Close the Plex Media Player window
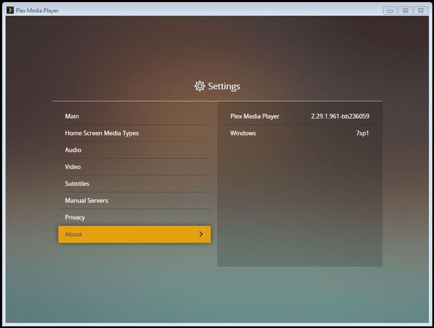Viewport: 434px width, 328px height. click(x=421, y=11)
